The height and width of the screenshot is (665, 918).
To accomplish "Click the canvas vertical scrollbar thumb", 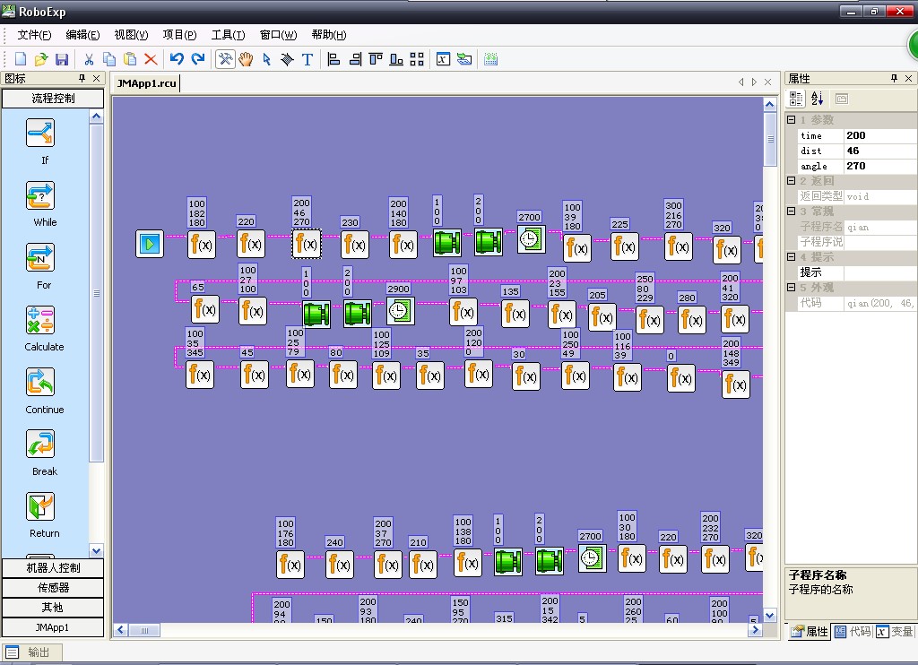I will (x=770, y=139).
